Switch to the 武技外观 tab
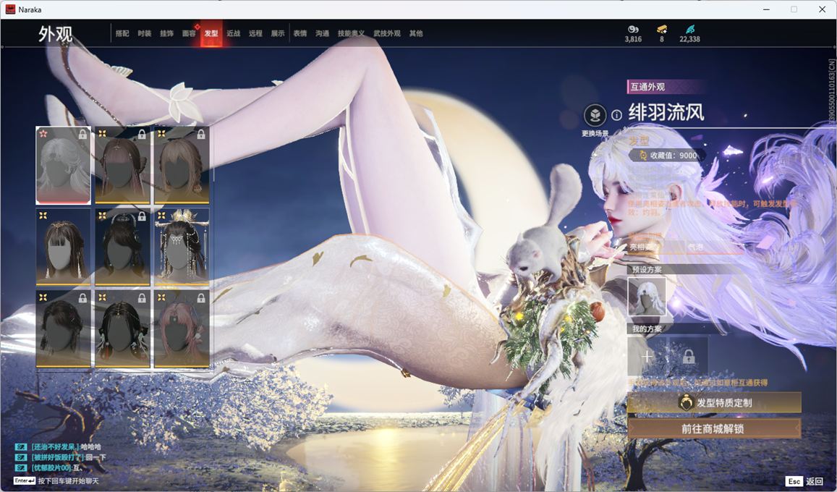The height and width of the screenshot is (492, 837). pyautogui.click(x=387, y=33)
